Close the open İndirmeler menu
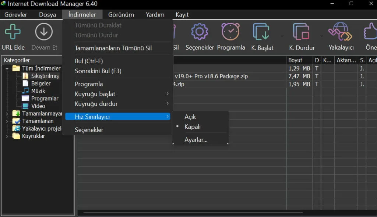Screen dimensions: 377x217 click(82, 15)
